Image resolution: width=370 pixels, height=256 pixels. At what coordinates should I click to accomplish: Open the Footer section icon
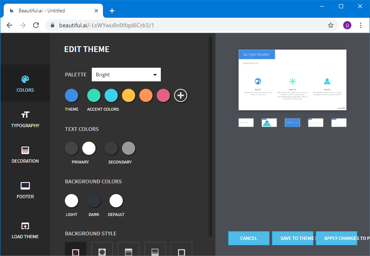(25, 186)
